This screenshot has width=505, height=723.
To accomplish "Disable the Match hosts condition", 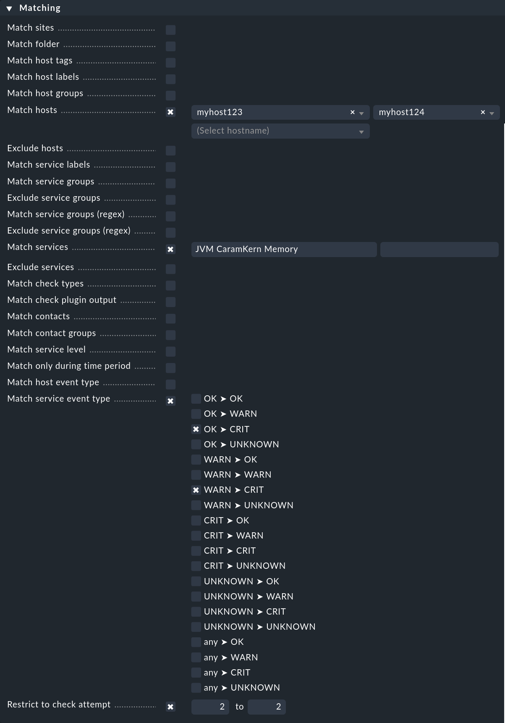I will (x=170, y=112).
